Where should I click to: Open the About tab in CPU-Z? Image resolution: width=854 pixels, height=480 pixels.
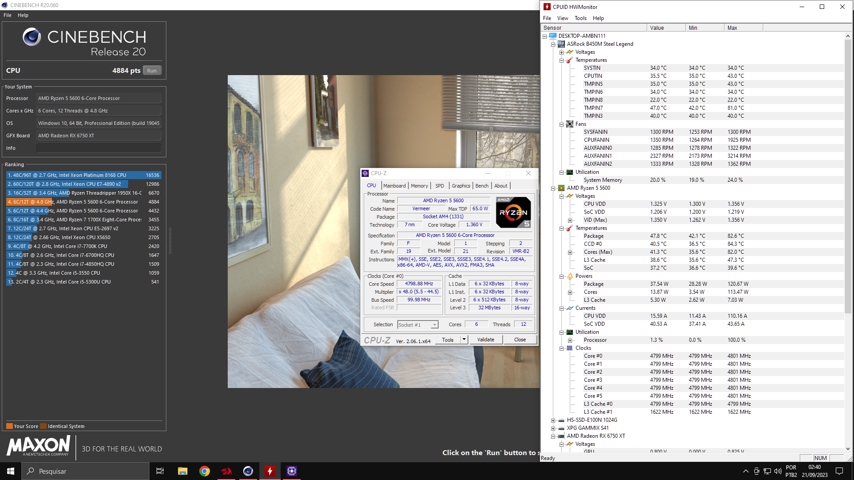pyautogui.click(x=501, y=186)
